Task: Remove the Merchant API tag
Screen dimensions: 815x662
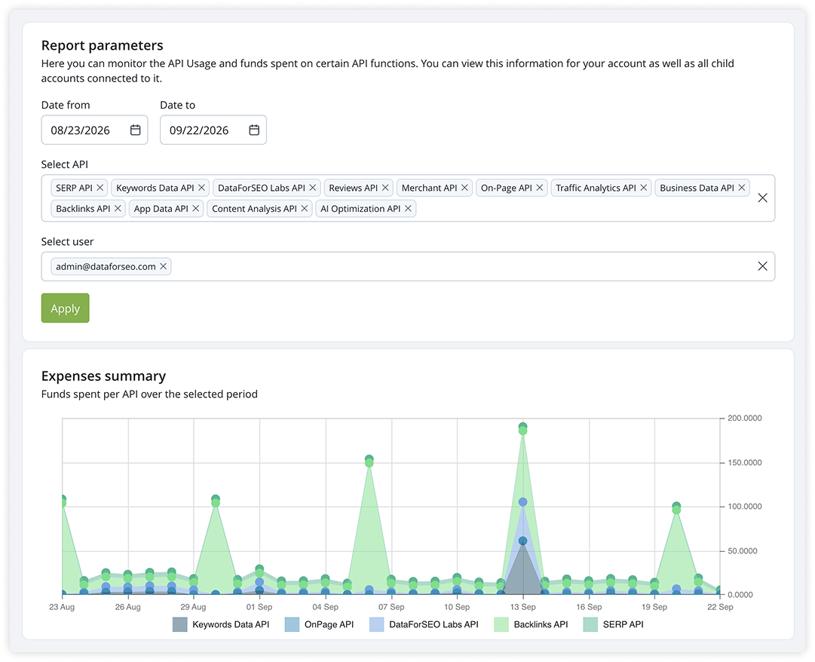Action: [x=464, y=188]
